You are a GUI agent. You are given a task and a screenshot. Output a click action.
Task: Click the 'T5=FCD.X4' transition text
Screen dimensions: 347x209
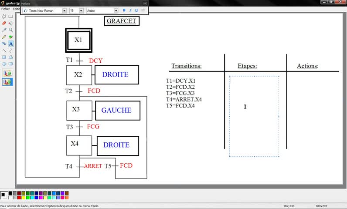180,105
